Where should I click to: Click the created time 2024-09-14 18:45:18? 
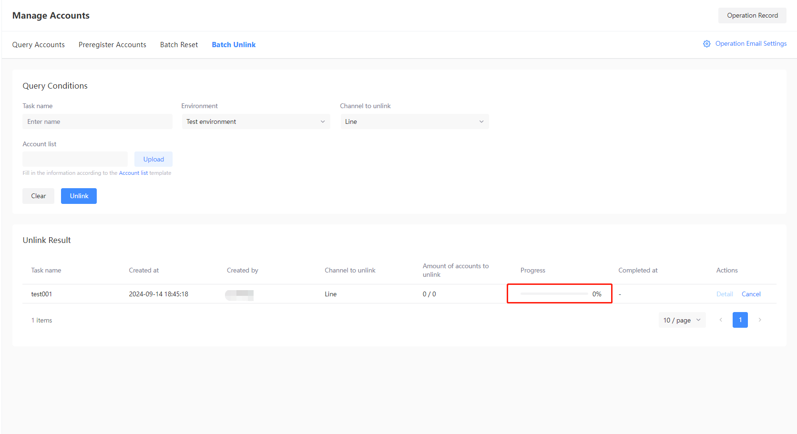[159, 294]
